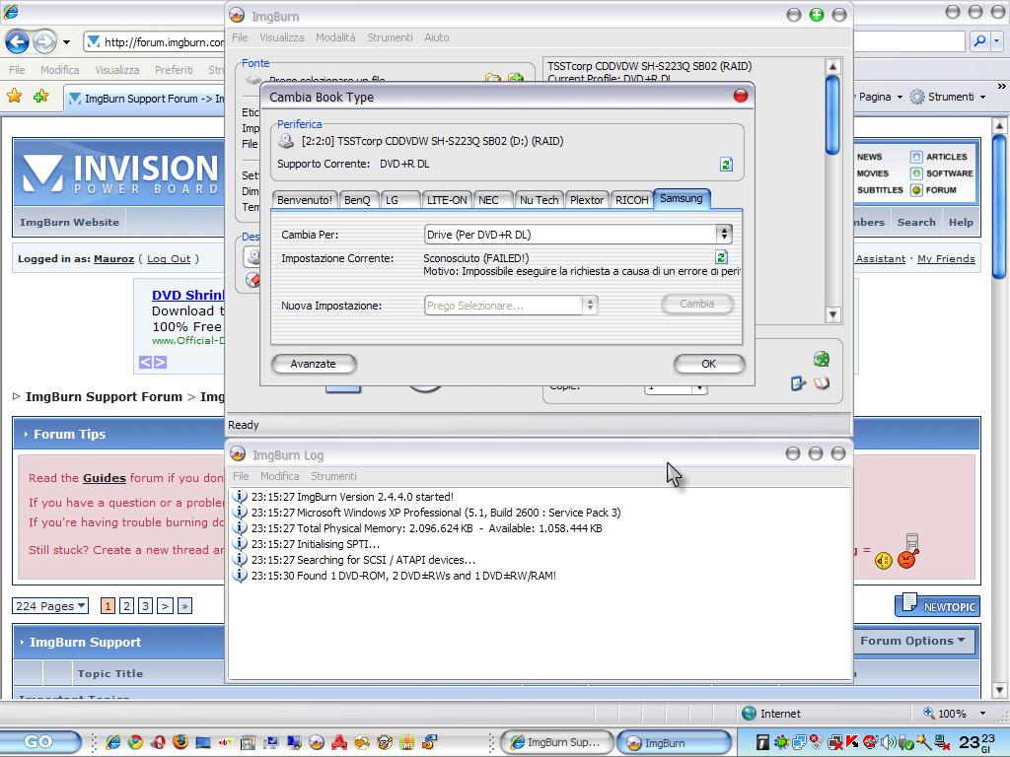This screenshot has height=757, width=1010.
Task: Click the browser search magnifier icon
Action: (979, 41)
